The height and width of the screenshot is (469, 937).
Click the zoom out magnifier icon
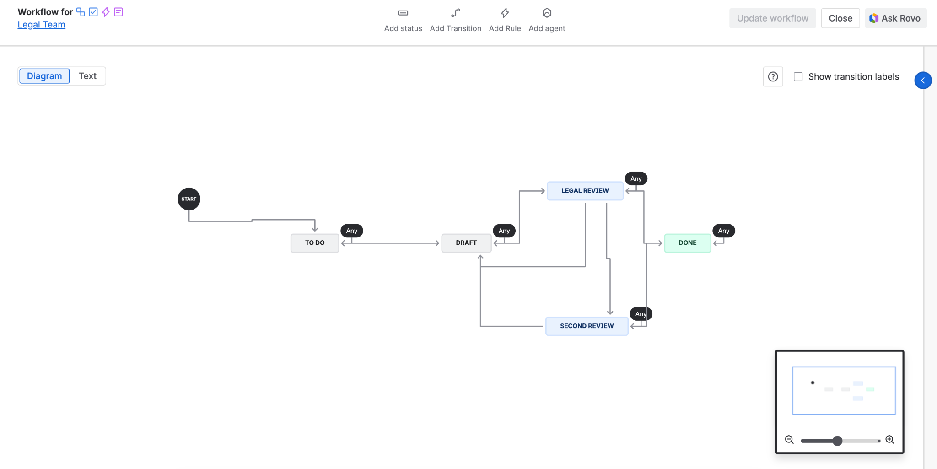pos(789,440)
